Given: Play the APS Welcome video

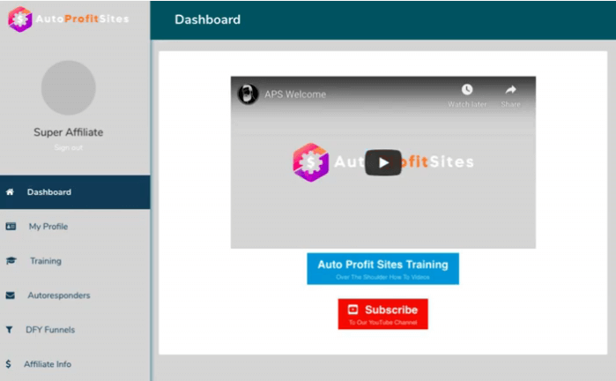Looking at the screenshot, I should point(383,162).
